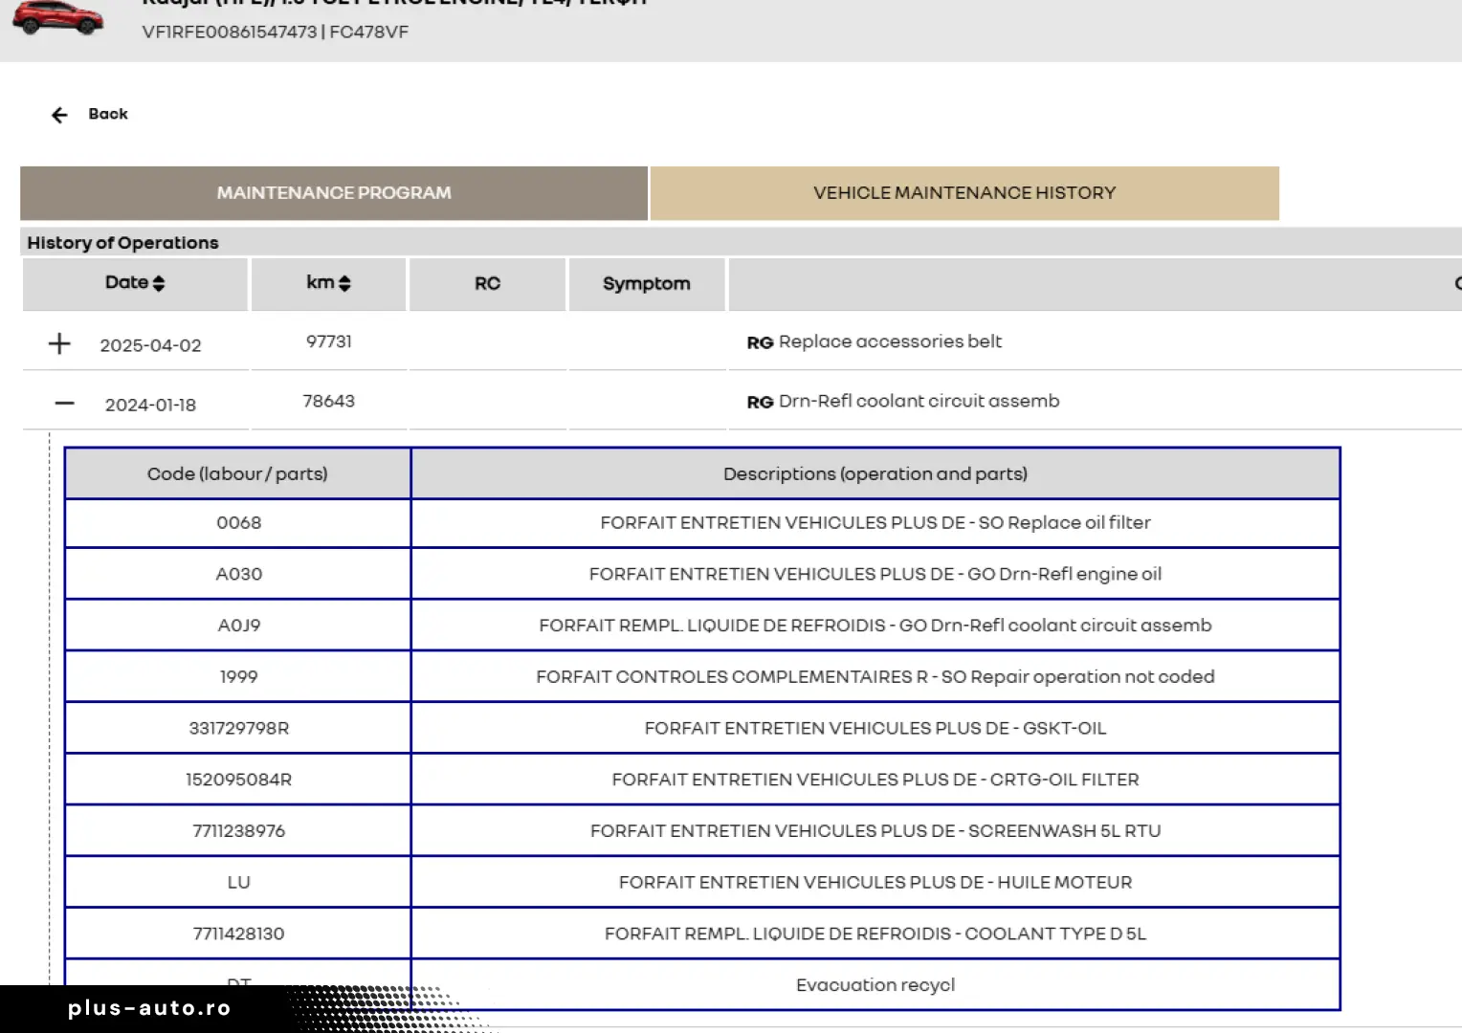Switch to Maintenance Program tab
This screenshot has width=1462, height=1033.
click(334, 193)
